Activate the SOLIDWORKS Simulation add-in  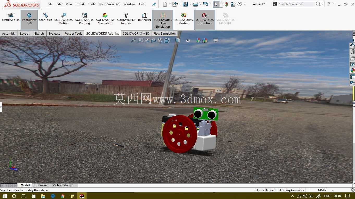tap(105, 19)
